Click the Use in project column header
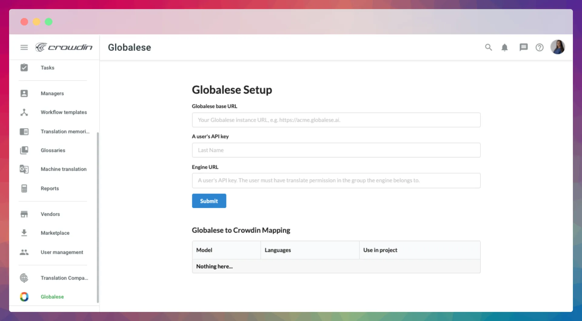Image resolution: width=582 pixels, height=321 pixels. [420, 250]
